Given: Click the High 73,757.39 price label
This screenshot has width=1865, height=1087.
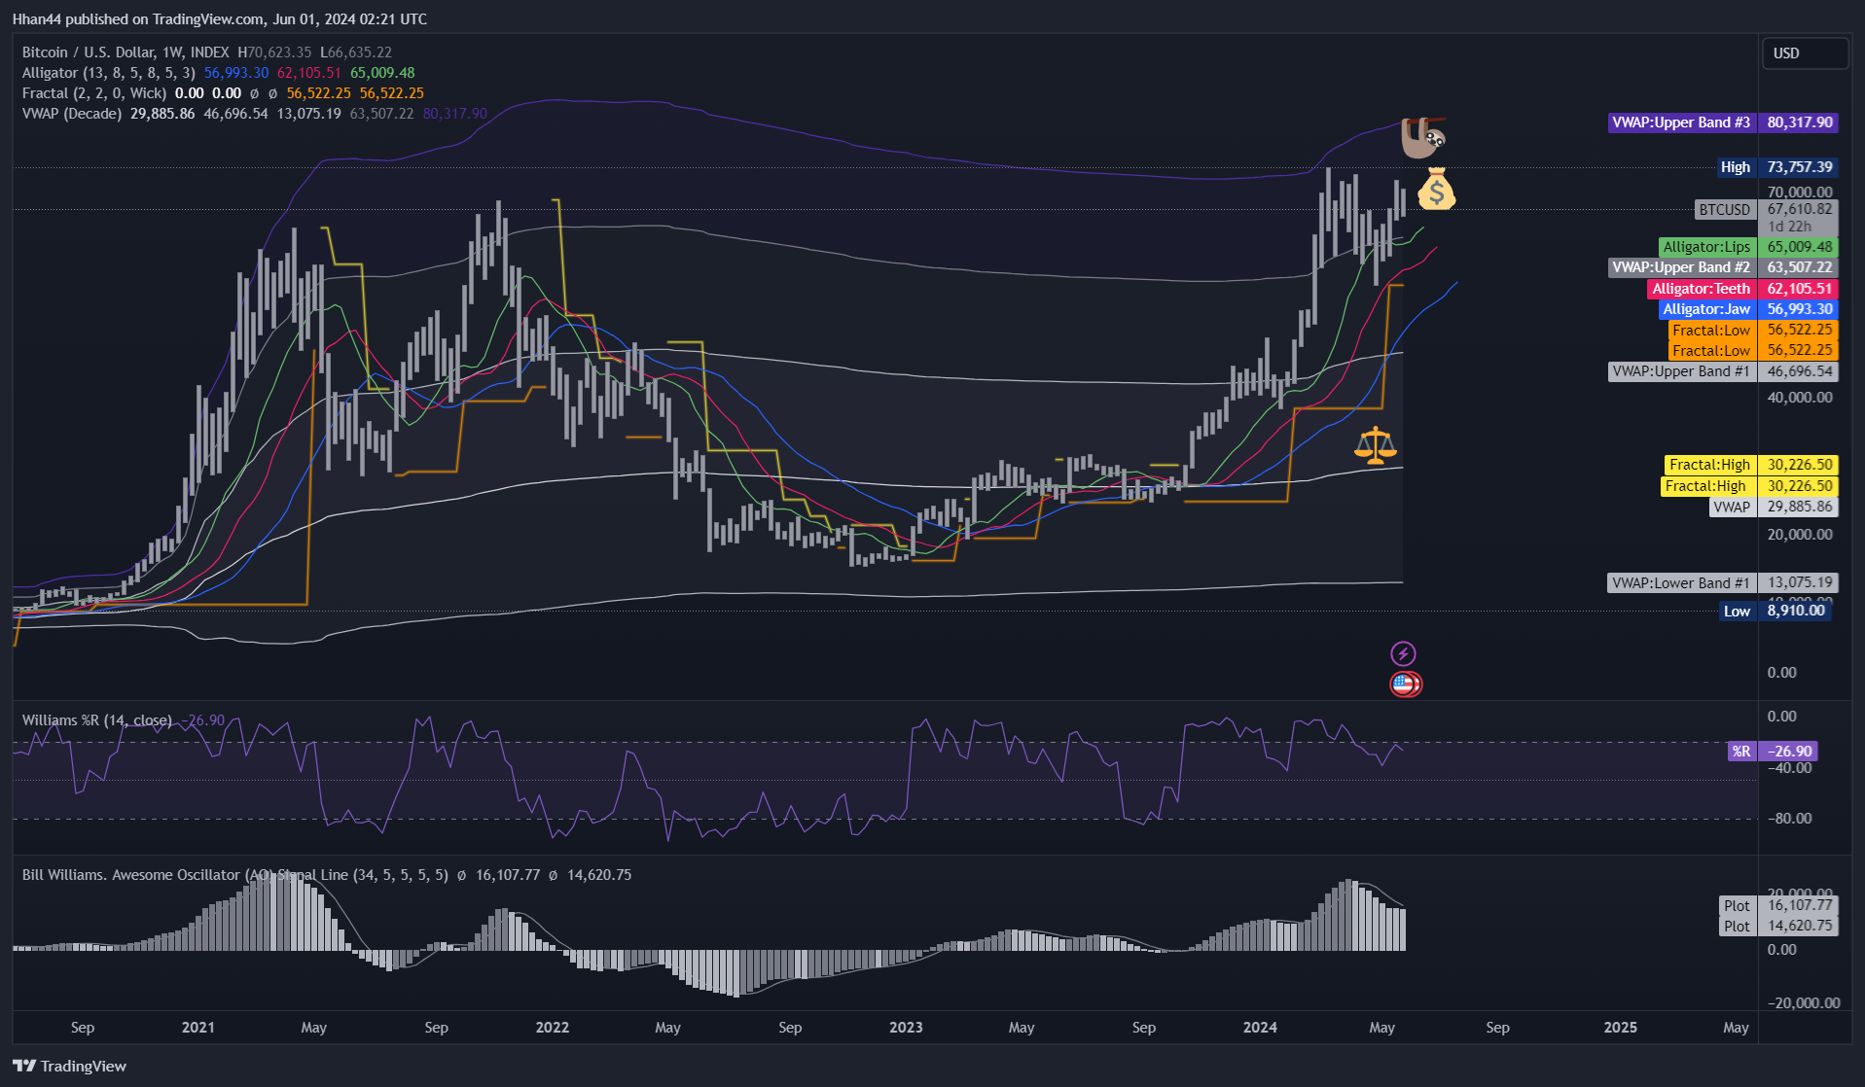Looking at the screenshot, I should coord(1777,167).
